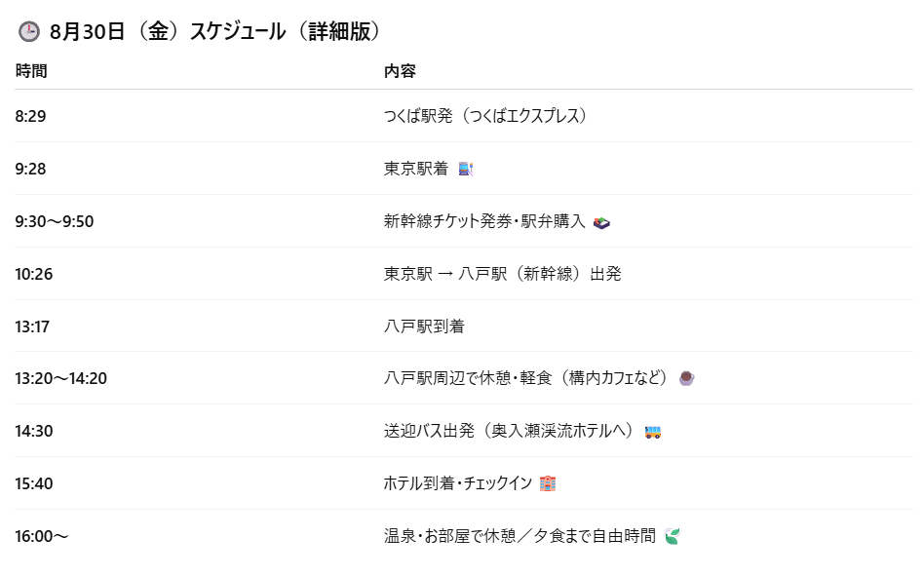Click the bus emoji after 送迎バス出発
Screen dimensions: 924x576
(x=653, y=432)
